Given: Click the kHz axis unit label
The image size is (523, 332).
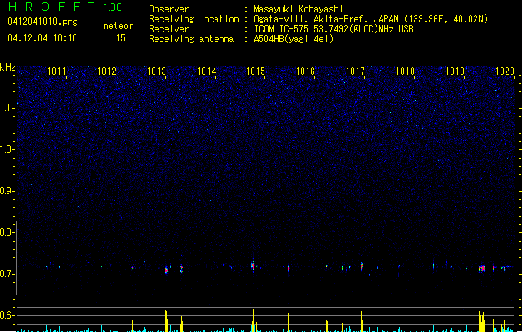Looking at the screenshot, I should [x=7, y=67].
